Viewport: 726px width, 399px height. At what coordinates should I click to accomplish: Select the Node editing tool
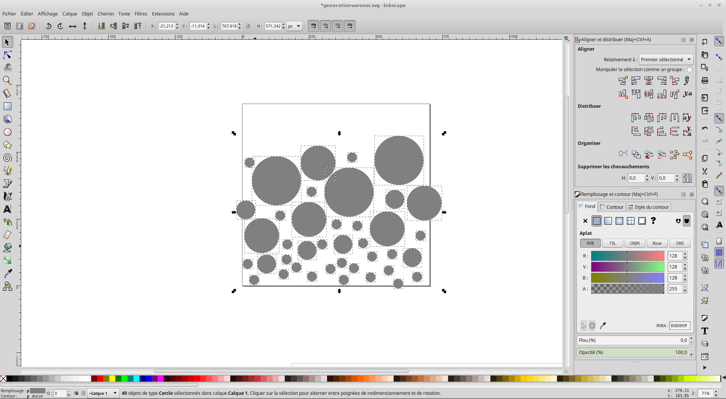pyautogui.click(x=7, y=55)
